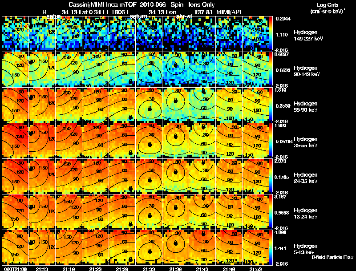The width and height of the screenshot is (356, 271).
Task: Click the 21:53 time label
Action: pyautogui.click(x=255, y=269)
